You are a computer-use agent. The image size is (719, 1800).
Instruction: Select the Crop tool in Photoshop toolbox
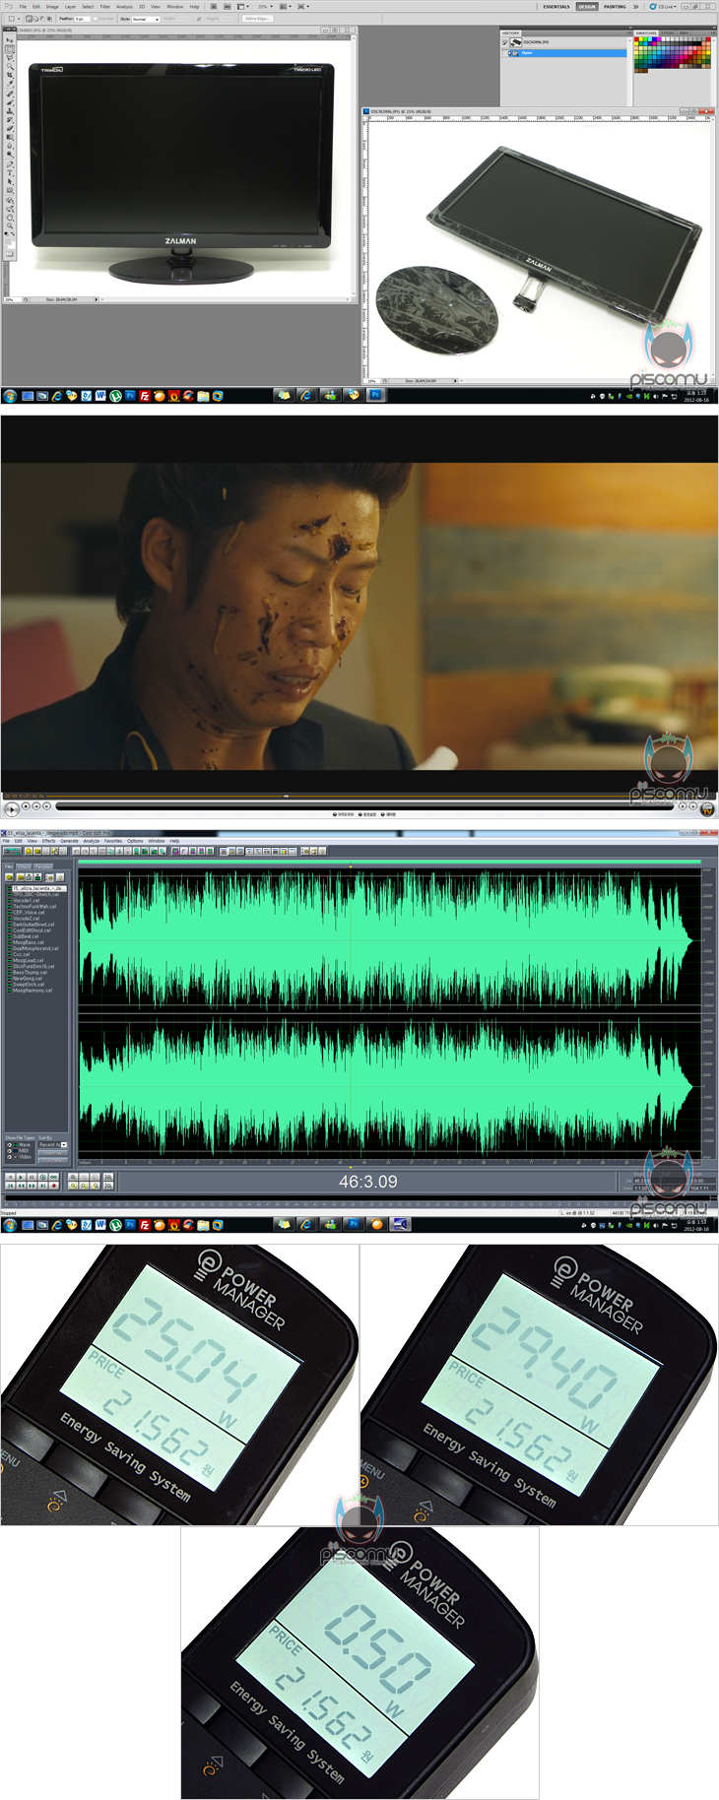pos(10,75)
